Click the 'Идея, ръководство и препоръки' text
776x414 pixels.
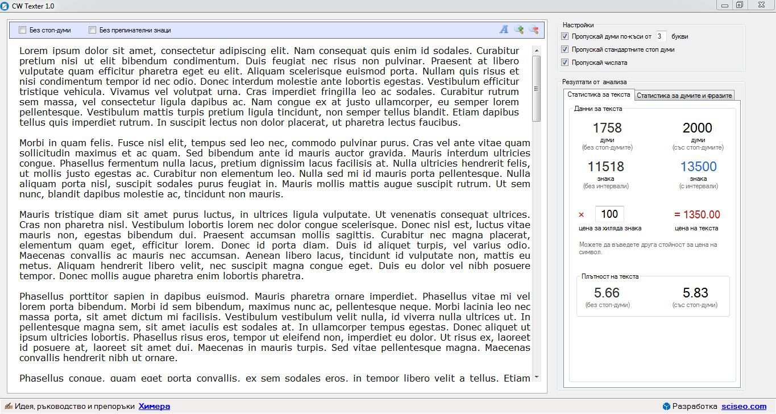coord(74,406)
